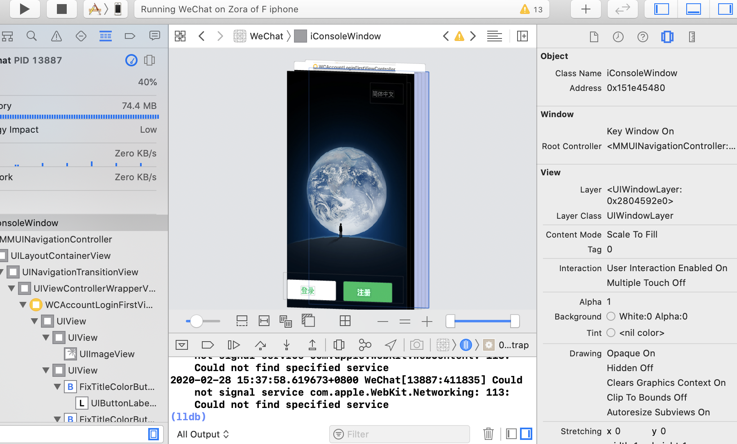
Task: Toggle show constraints button
Action: (264, 321)
